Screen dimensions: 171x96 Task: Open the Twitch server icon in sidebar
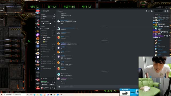tap(38, 57)
